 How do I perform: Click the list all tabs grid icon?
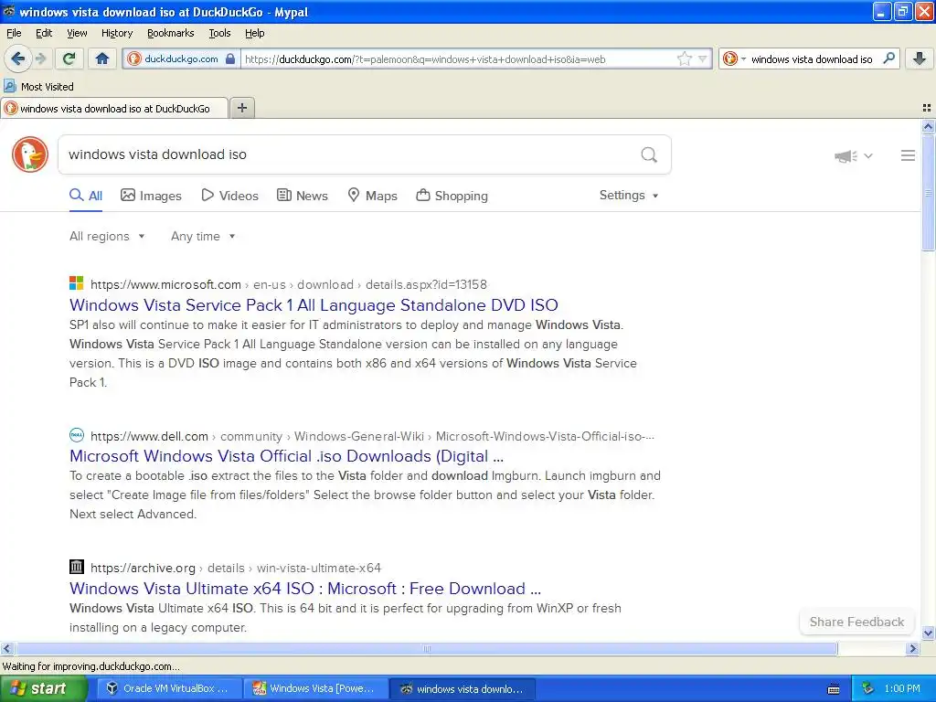[927, 108]
